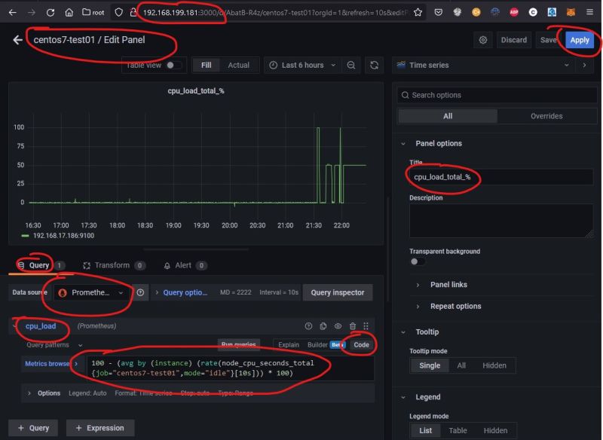Toggle the Table view switch
The height and width of the screenshot is (440, 603).
click(x=173, y=66)
